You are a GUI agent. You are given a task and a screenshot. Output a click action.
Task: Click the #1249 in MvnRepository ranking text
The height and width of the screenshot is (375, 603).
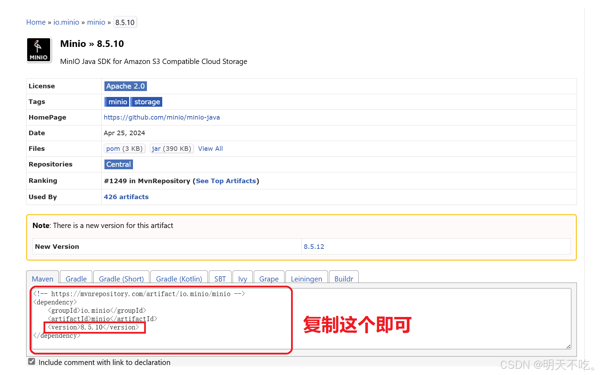coord(147,181)
